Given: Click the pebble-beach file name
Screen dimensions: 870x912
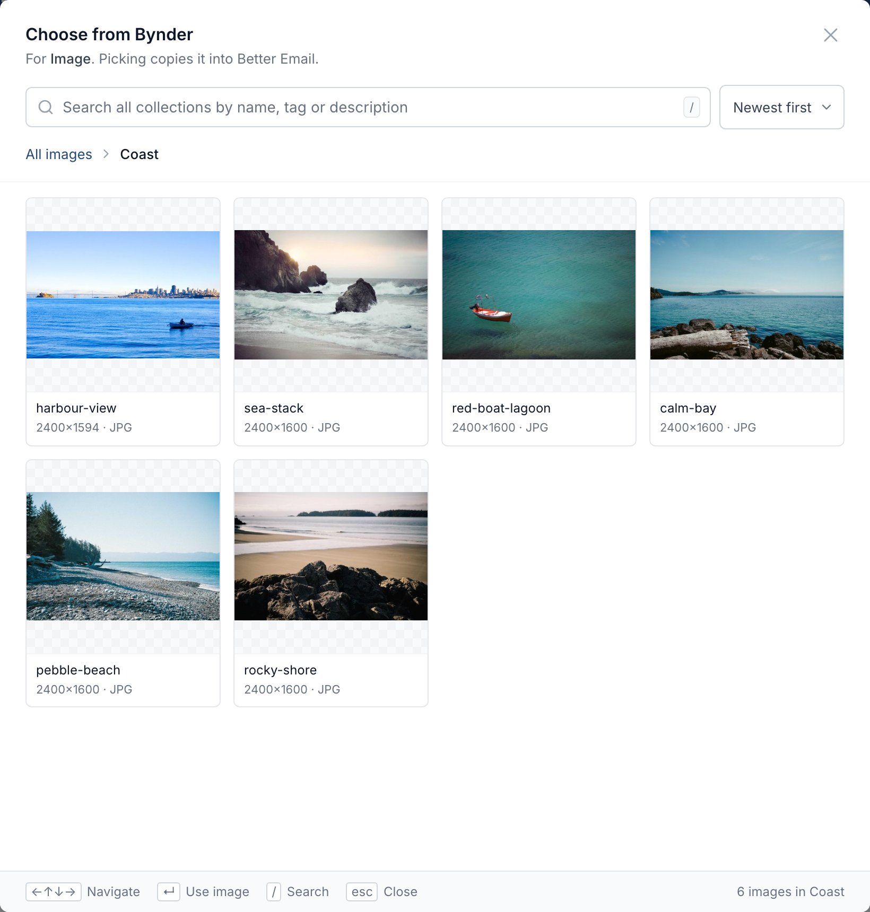Looking at the screenshot, I should 79,670.
